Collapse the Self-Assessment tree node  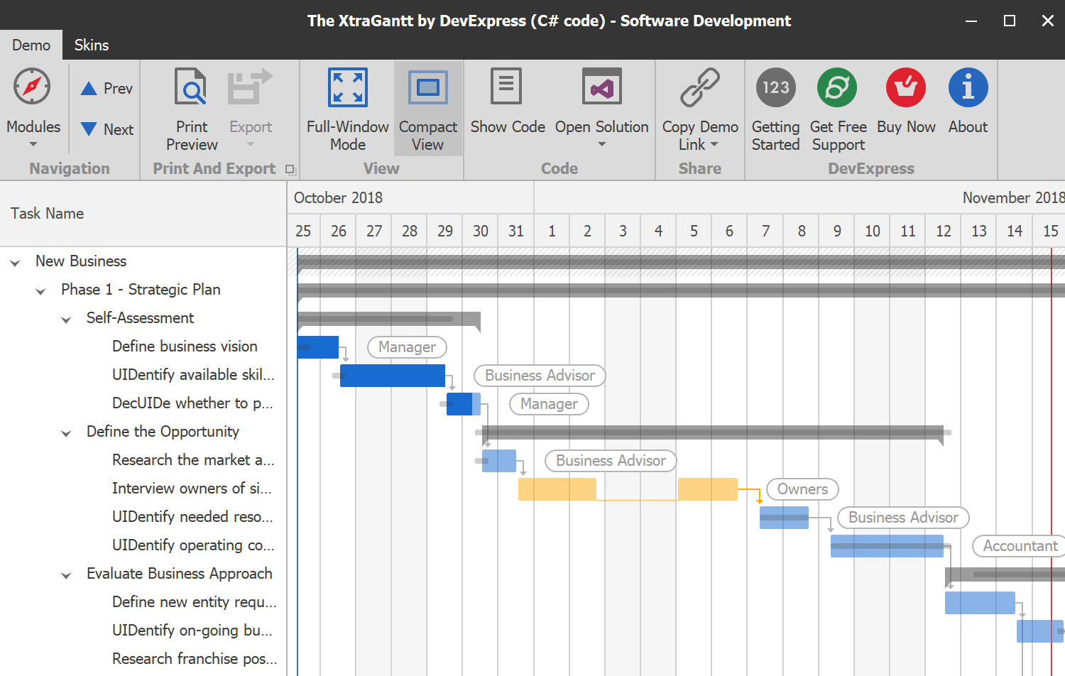[66, 319]
